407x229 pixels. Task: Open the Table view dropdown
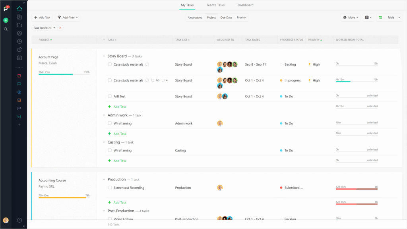389,17
